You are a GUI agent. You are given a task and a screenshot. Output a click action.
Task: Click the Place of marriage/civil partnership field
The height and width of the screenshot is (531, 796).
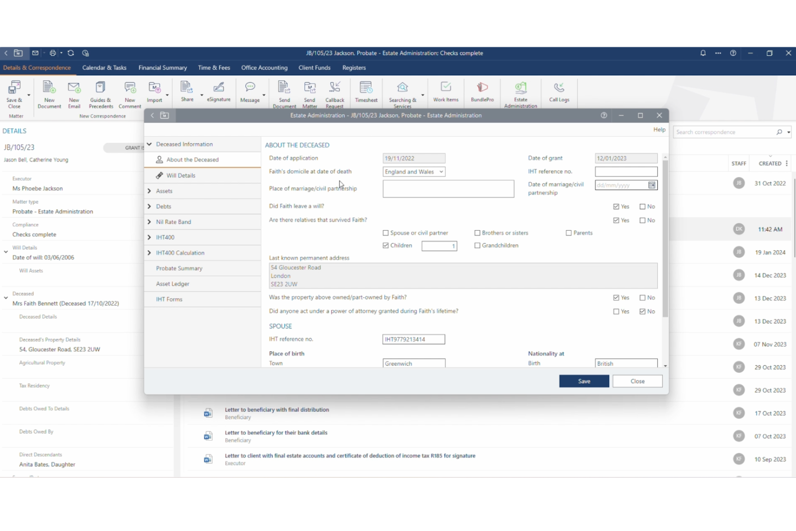click(x=449, y=189)
